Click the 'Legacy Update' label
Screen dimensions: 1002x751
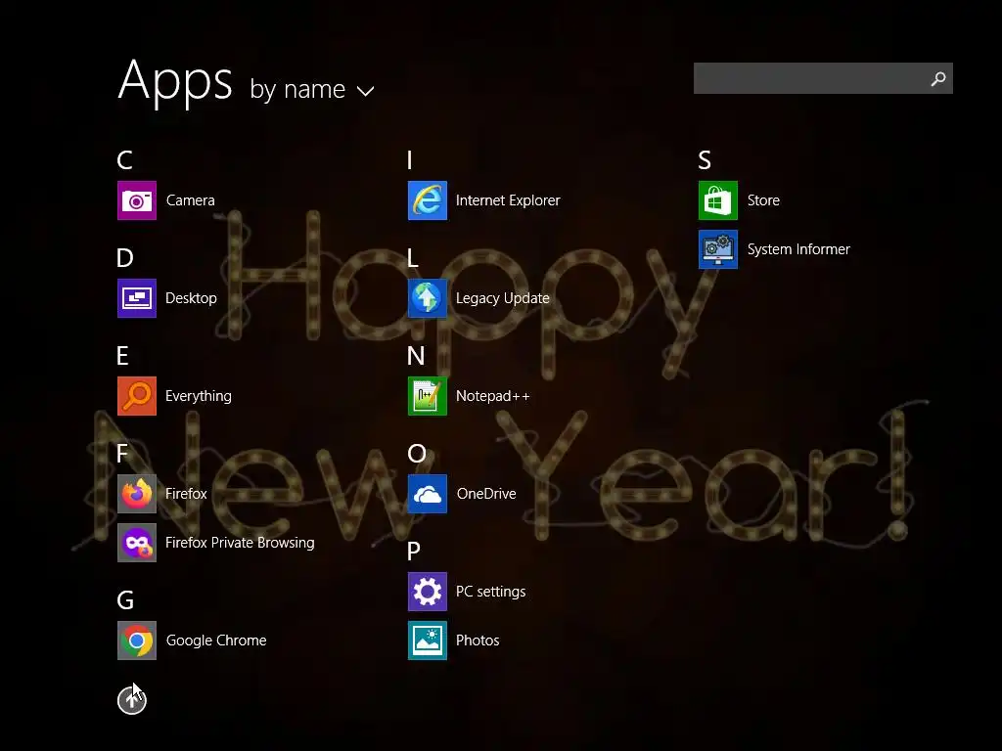click(x=503, y=298)
